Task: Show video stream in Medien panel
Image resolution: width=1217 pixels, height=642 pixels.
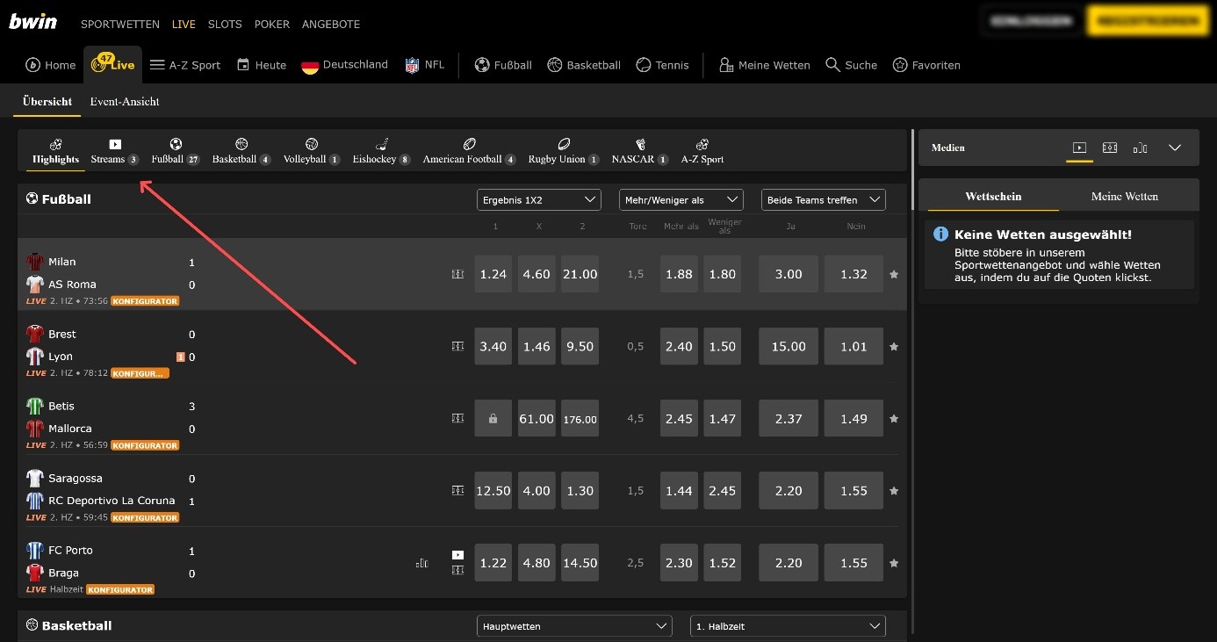Action: pyautogui.click(x=1080, y=148)
